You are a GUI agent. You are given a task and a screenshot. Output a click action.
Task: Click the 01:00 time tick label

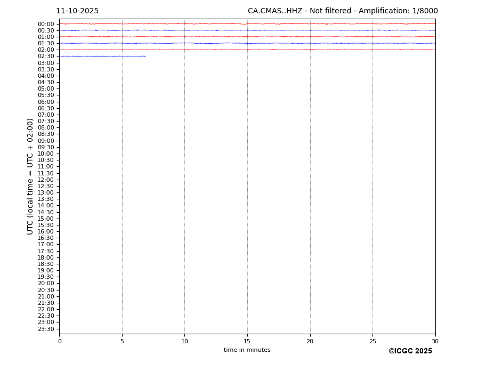pos(45,37)
